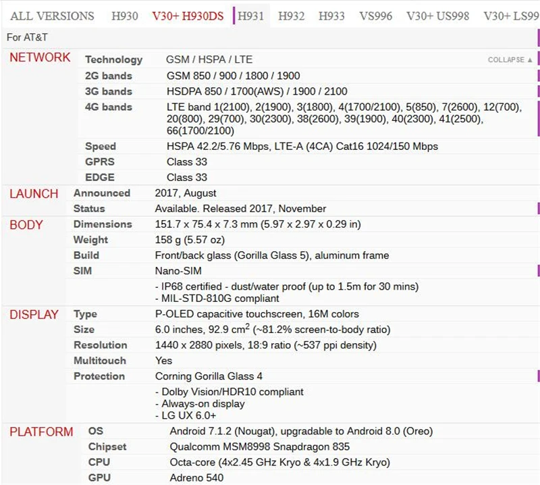This screenshot has width=540, height=485.
Task: Click the CPU spec label
Action: [99, 462]
